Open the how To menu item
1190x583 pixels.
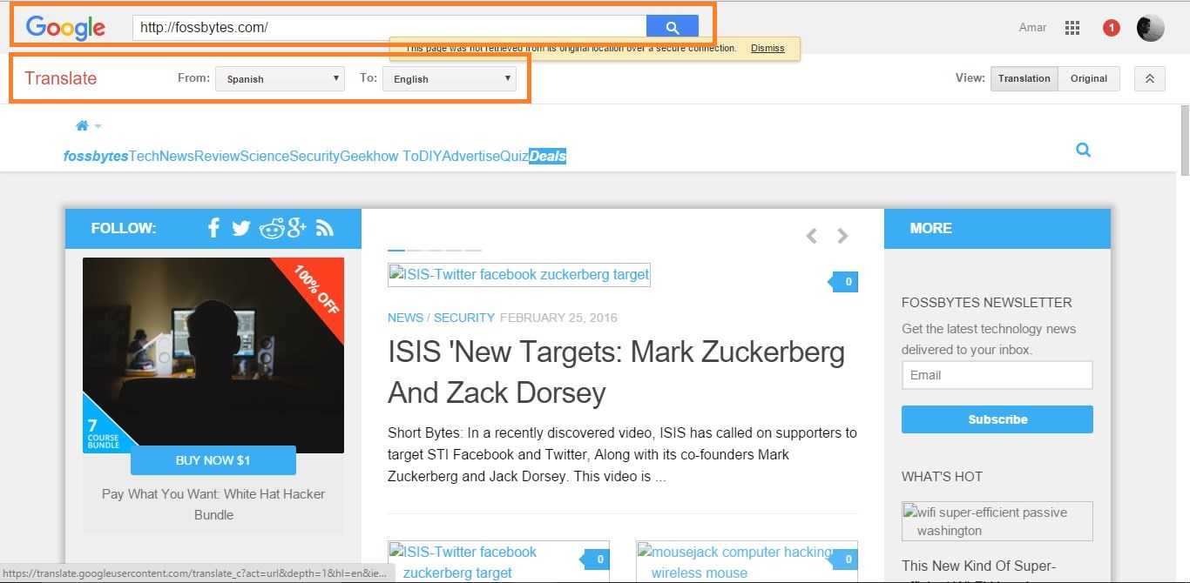tap(394, 156)
